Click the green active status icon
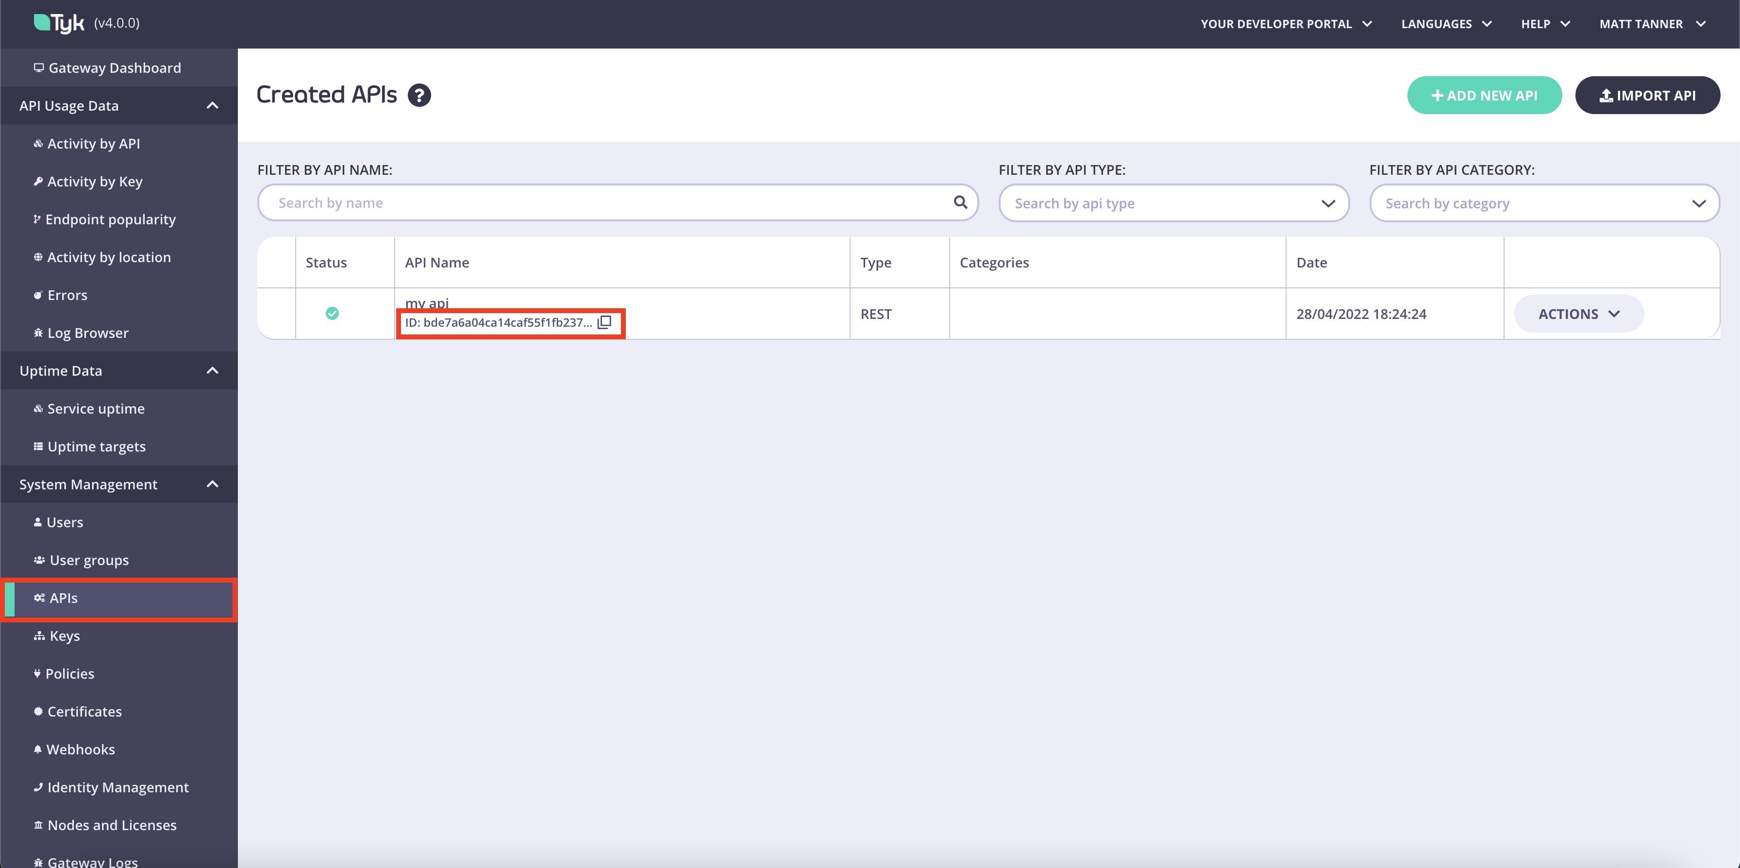Screen dimensions: 1740x868 [332, 314]
